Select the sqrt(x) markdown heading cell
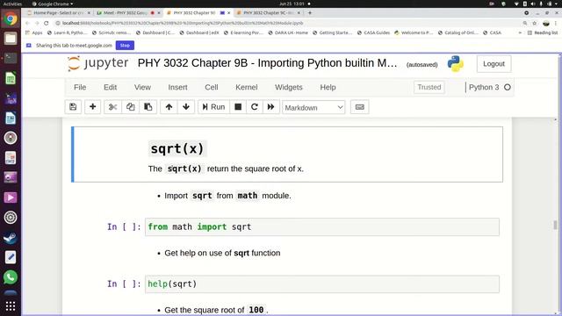Viewport: 562px width, 316px height. click(x=287, y=154)
